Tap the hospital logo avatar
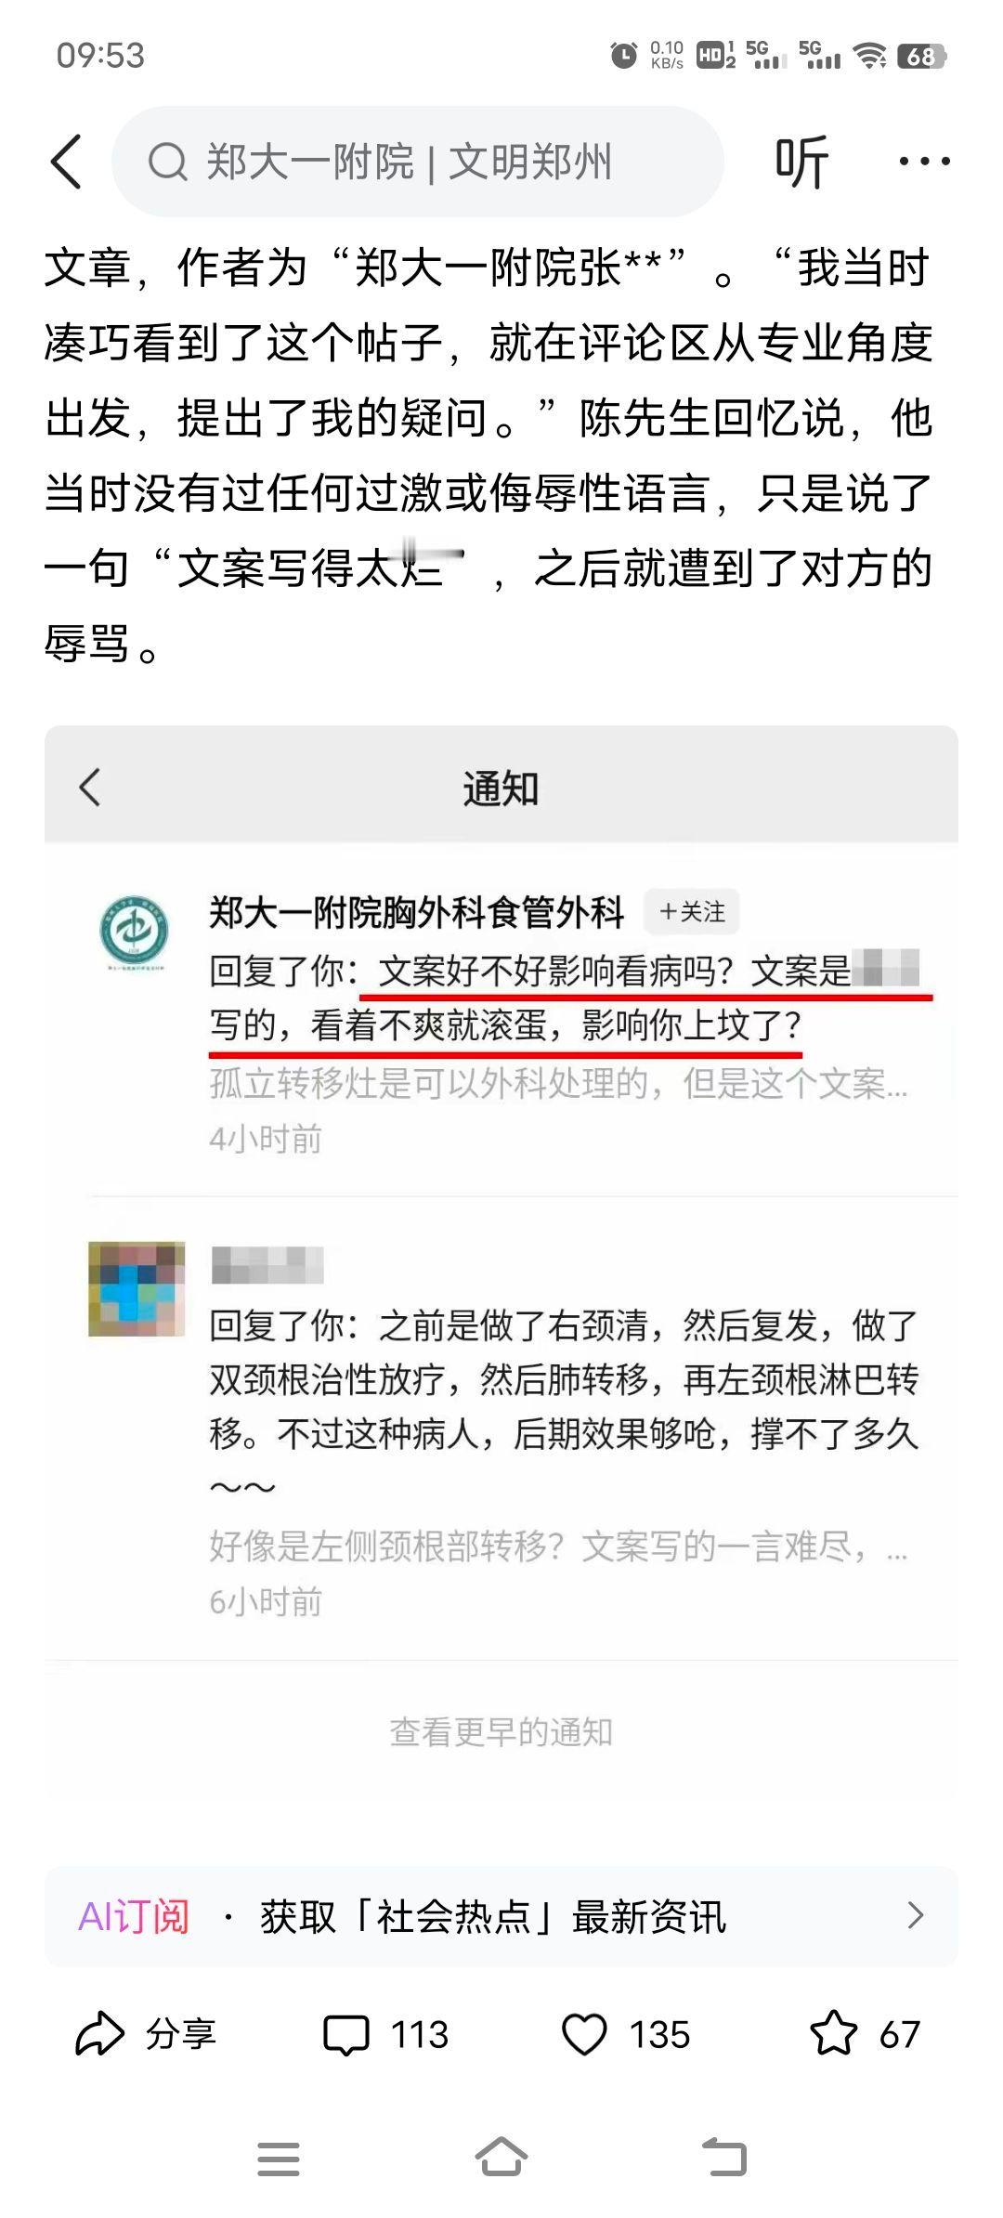Screen dimensions: 1003x2218 (x=135, y=933)
